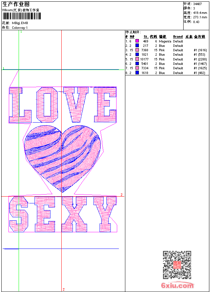Click stitch count 1821
Image resolution: width=210 pixels, height=292 pixels.
(x=145, y=55)
